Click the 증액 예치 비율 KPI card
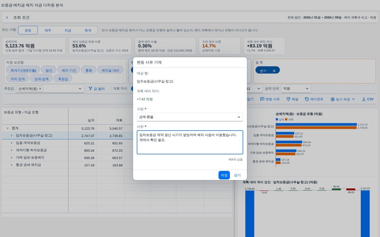The width and height of the screenshot is (380, 237). tap(165, 46)
